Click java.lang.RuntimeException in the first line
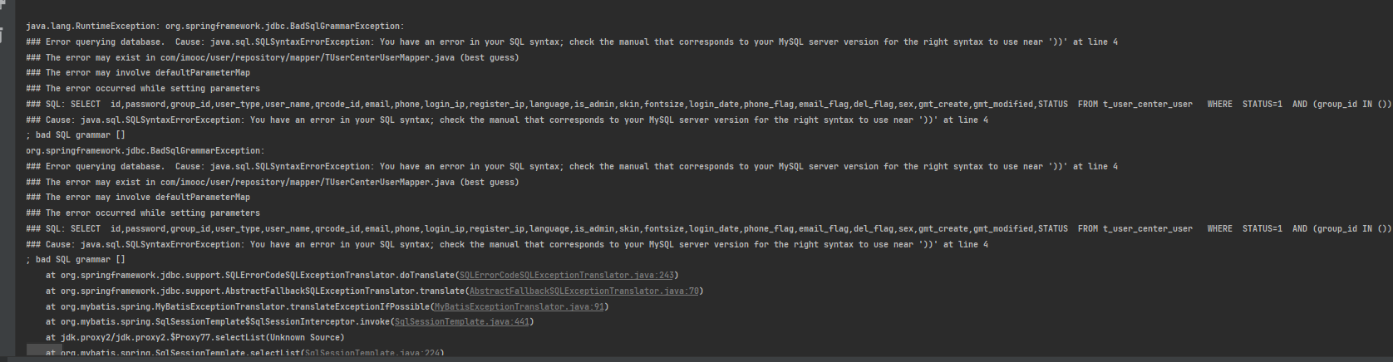Viewport: 1393px width, 362px height. pyautogui.click(x=91, y=27)
